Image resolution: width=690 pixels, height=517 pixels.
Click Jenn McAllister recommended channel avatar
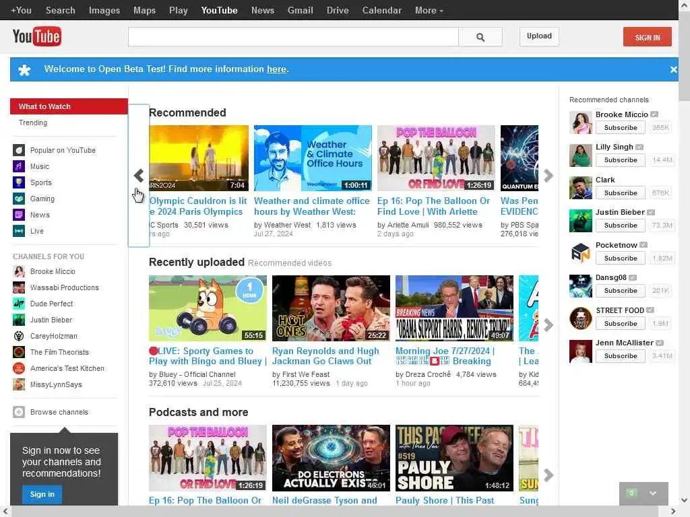tap(580, 351)
